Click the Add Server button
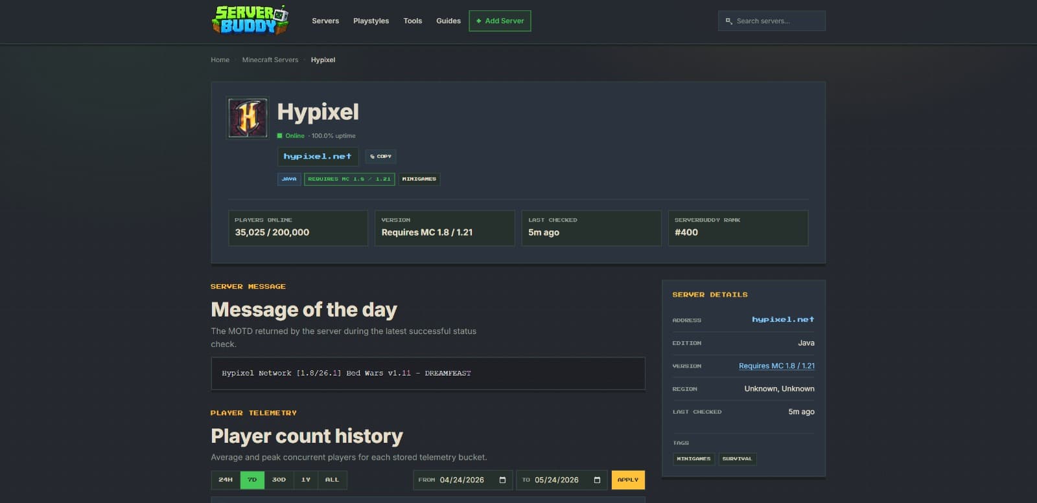 click(x=500, y=21)
